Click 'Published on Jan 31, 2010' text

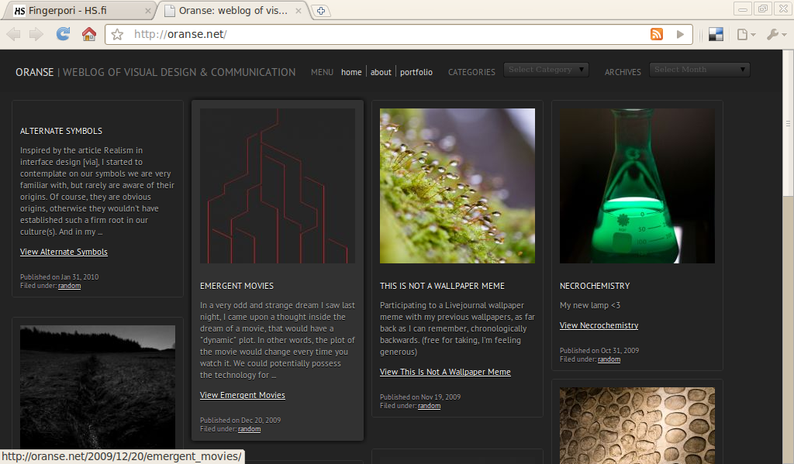(x=59, y=277)
